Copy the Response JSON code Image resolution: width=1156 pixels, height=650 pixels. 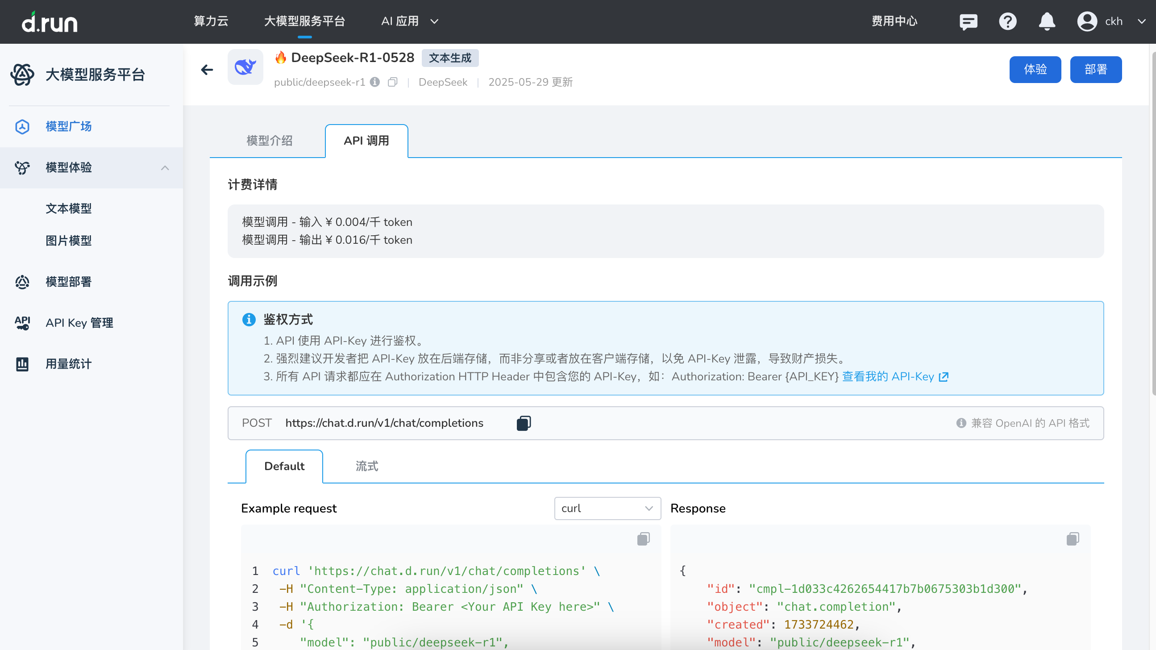[1073, 539]
